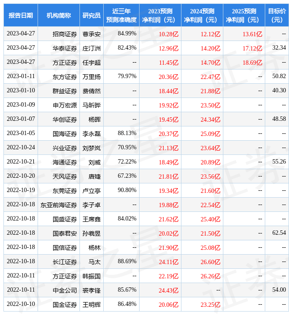Click the 24.43亿 profit value
289x315 pixels.
(168, 290)
